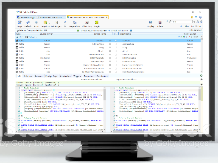218x163 pixels.
Task: Click the lightbulb tips icon
Action: tap(192, 17)
